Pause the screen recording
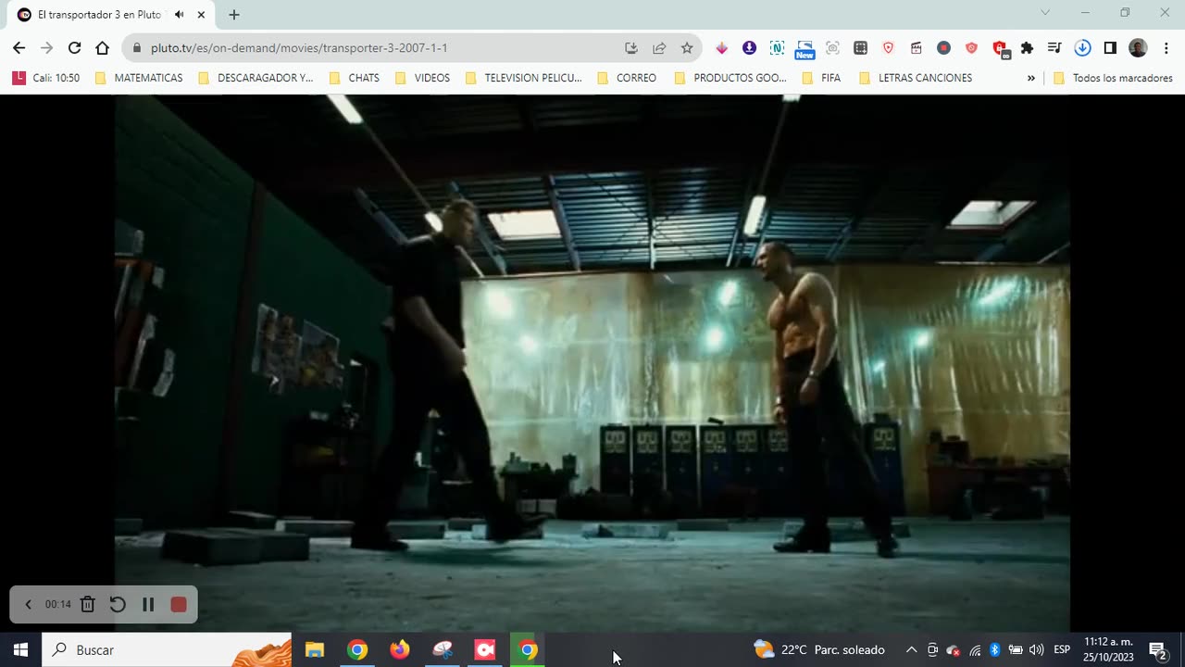Viewport: 1185px width, 667px height. 148,605
